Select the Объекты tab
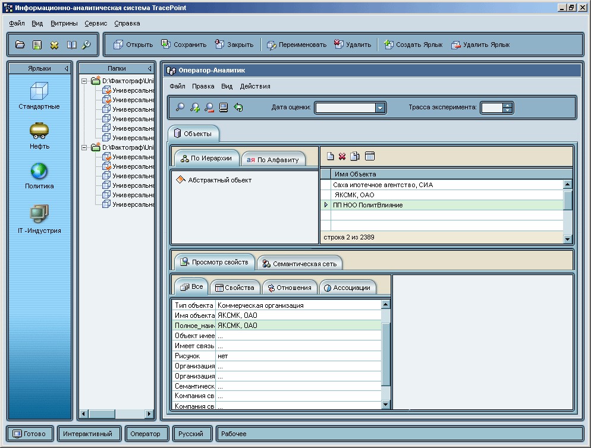This screenshot has width=591, height=448. [x=193, y=134]
